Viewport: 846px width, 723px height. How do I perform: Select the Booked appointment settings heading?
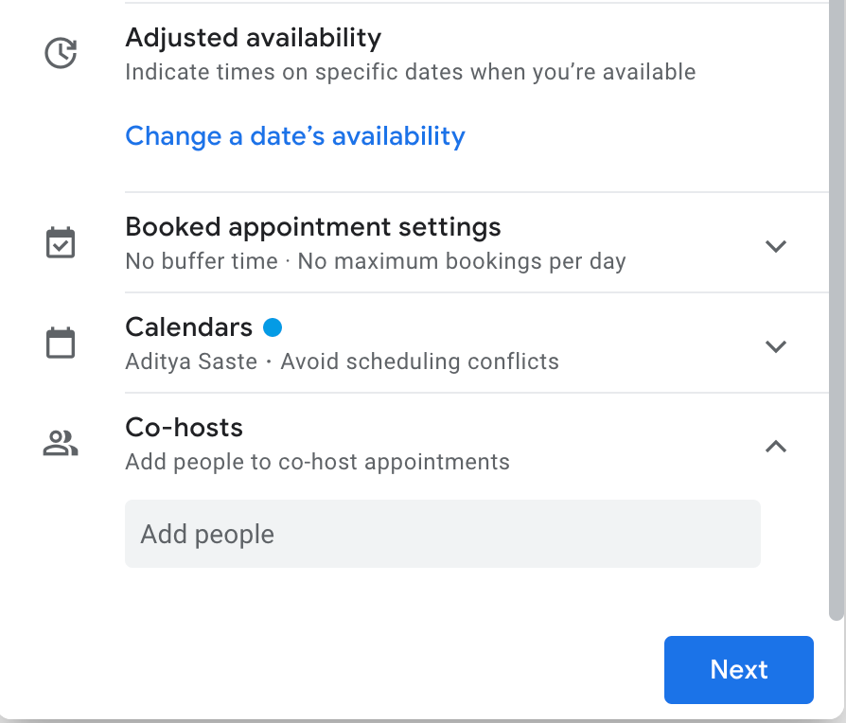313,227
